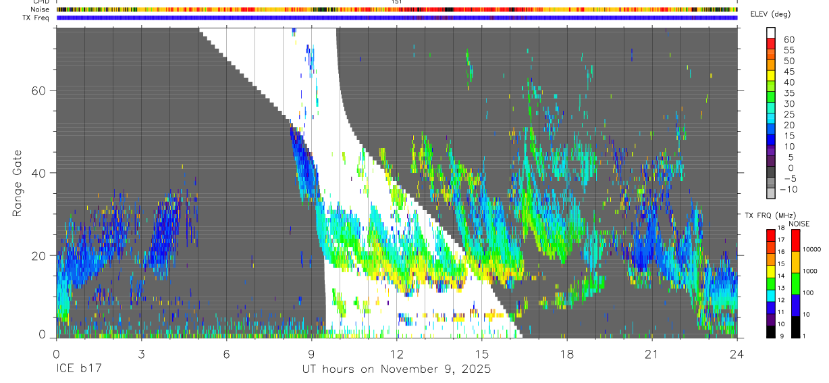Click the '30' label on the ELEV colorbar
829x383 pixels.
(789, 103)
